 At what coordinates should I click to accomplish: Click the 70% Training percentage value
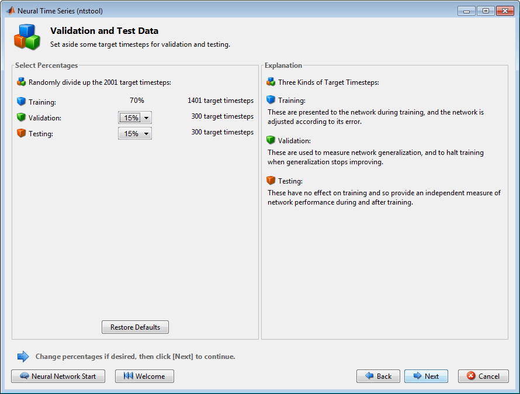(137, 101)
